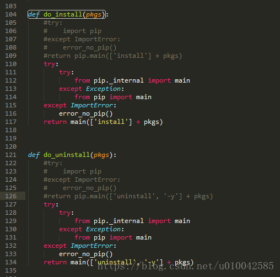Image resolution: width=280 pixels, height=277 pixels.
Task: Click the commented uninstall return statement
Action: click(x=128, y=196)
